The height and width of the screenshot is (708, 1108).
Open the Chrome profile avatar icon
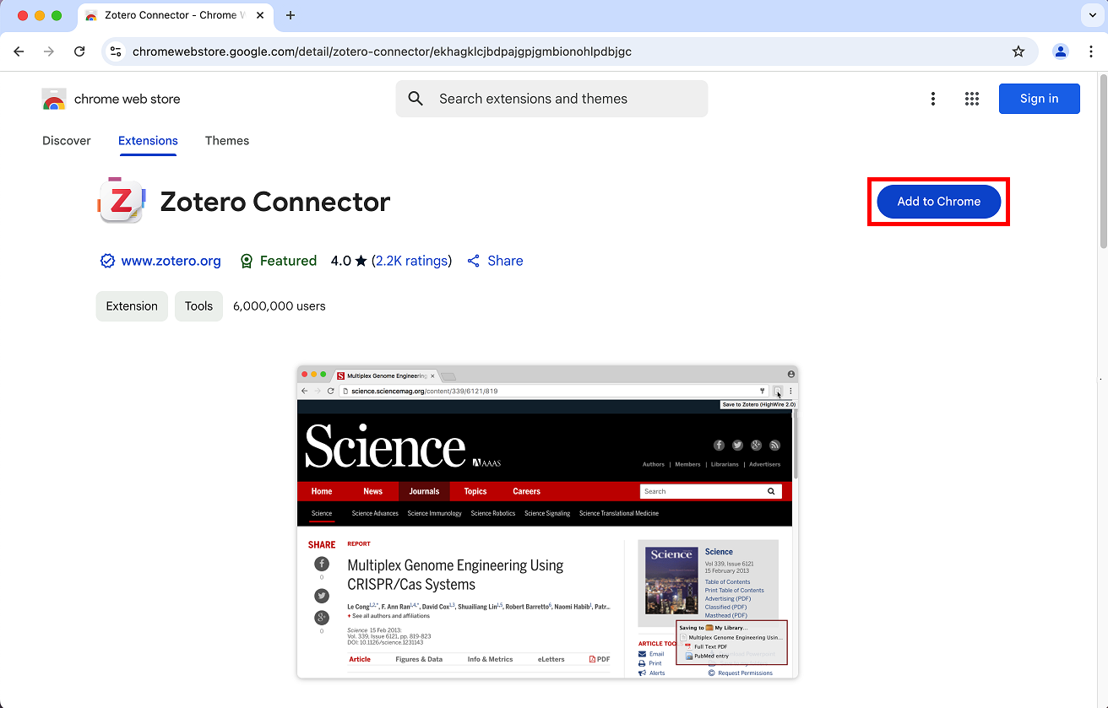[x=1060, y=51]
